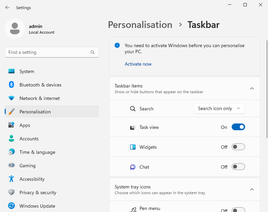268x212 pixels.
Task: Click the Privacy & security shield icon
Action: (11, 192)
